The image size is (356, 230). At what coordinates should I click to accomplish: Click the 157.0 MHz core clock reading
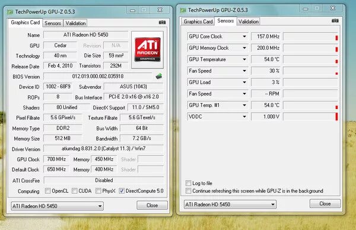(x=266, y=37)
